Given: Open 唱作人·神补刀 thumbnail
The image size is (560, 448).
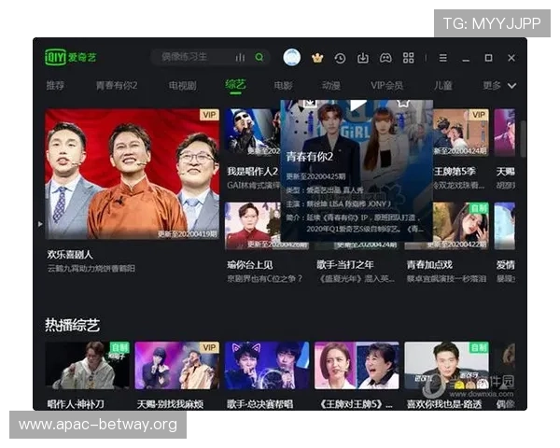Looking at the screenshot, I should coord(88,365).
